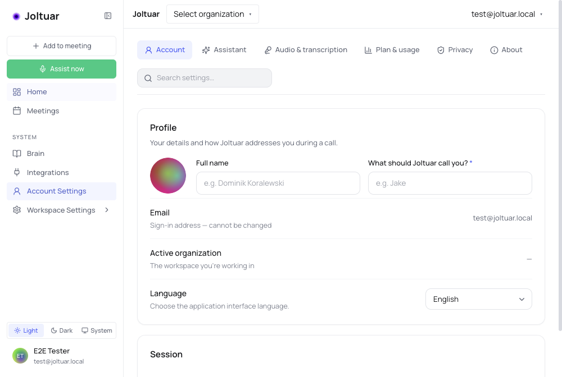Click the Integrations plug icon

click(x=17, y=172)
